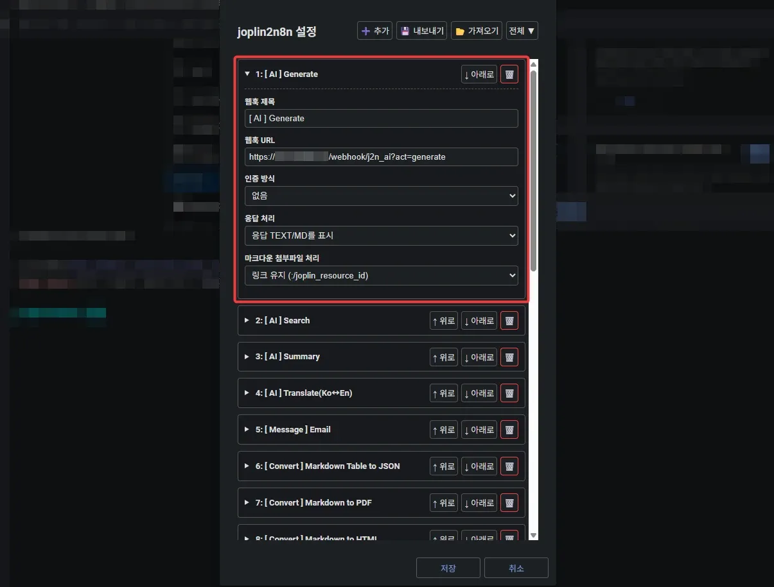The width and height of the screenshot is (774, 587).
Task: Move [ AI ] Translate down with 아래로
Action: pyautogui.click(x=479, y=393)
